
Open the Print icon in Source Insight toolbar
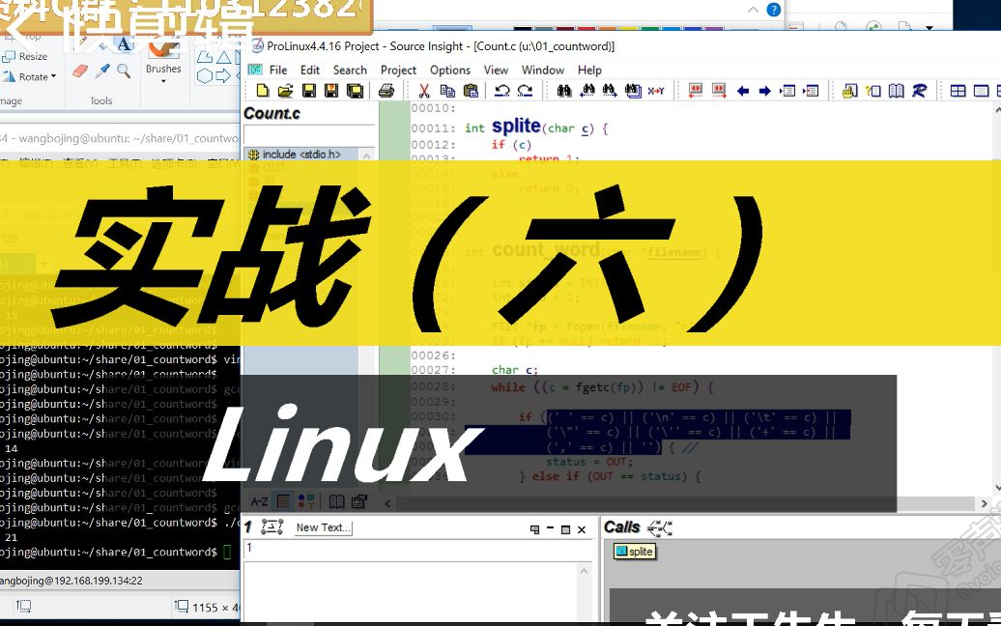click(386, 90)
